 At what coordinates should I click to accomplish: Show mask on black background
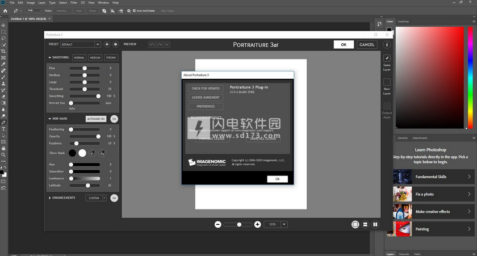coord(72,153)
